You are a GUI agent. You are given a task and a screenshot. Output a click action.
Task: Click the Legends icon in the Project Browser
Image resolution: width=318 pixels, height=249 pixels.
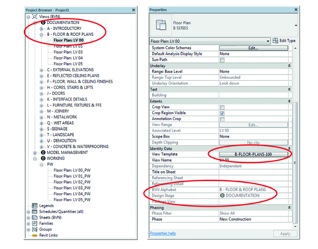click(35, 206)
